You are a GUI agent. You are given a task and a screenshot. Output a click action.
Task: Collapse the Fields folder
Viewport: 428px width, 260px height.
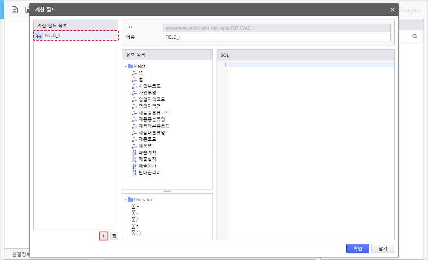tap(126, 66)
